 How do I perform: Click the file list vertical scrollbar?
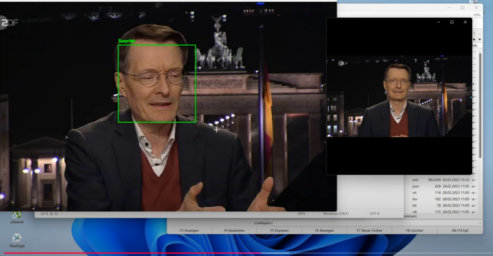[x=480, y=105]
